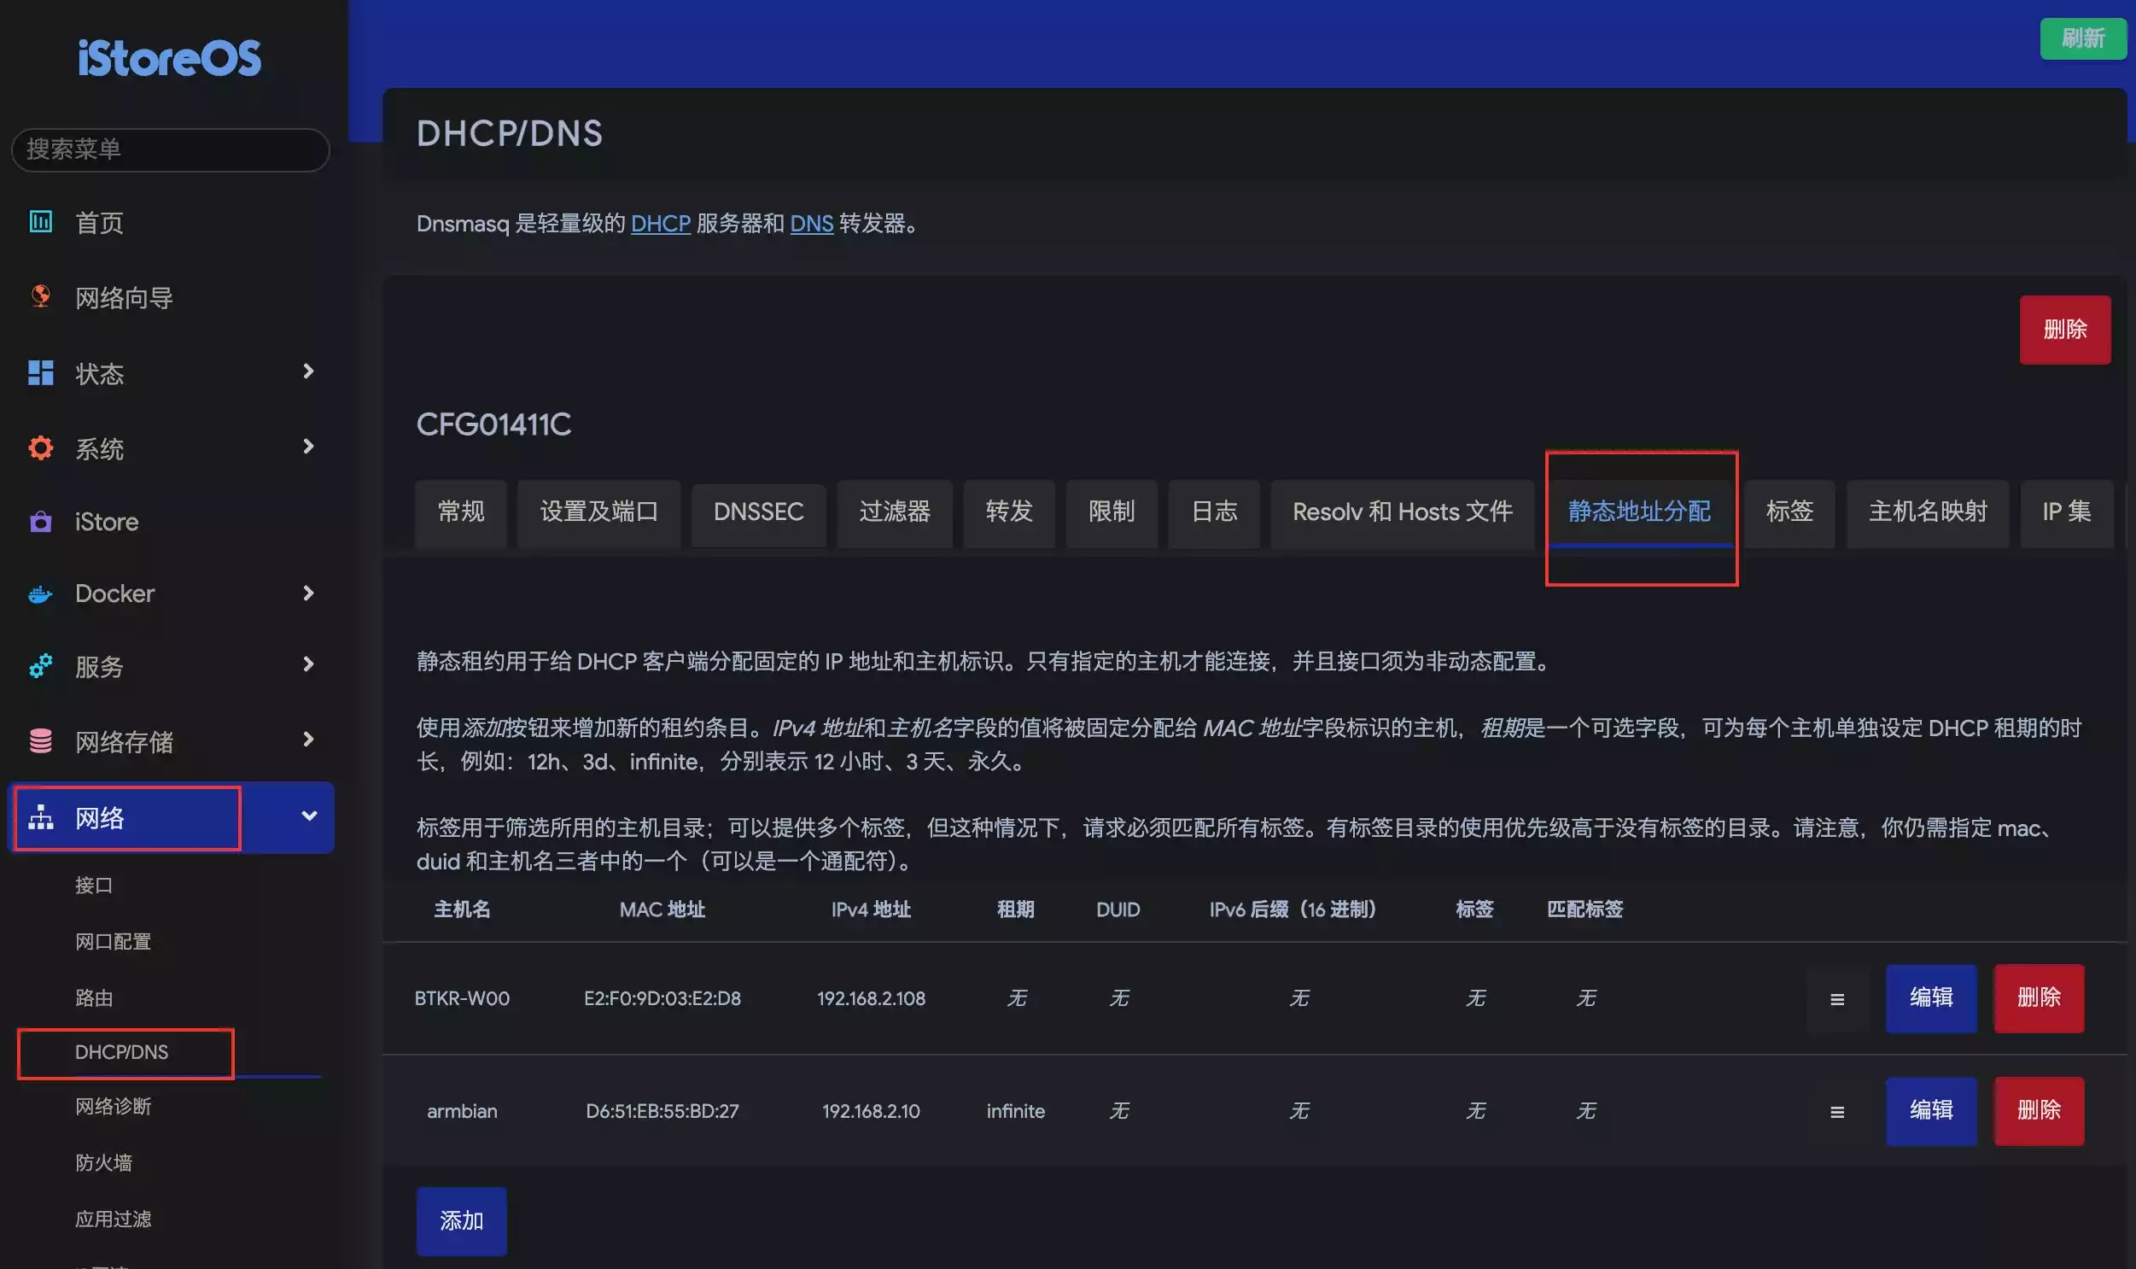Click the drag handle icon for armbian row
The width and height of the screenshot is (2136, 1269).
tap(1837, 1112)
